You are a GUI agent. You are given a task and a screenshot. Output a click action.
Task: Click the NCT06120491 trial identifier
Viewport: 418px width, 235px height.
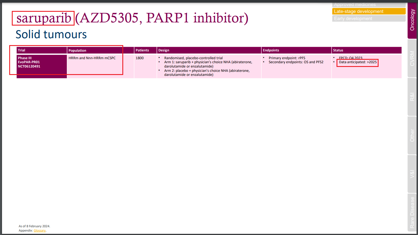(x=30, y=66)
